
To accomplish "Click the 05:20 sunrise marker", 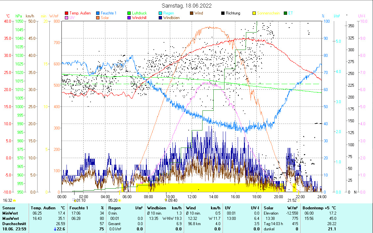I will 113,200.
